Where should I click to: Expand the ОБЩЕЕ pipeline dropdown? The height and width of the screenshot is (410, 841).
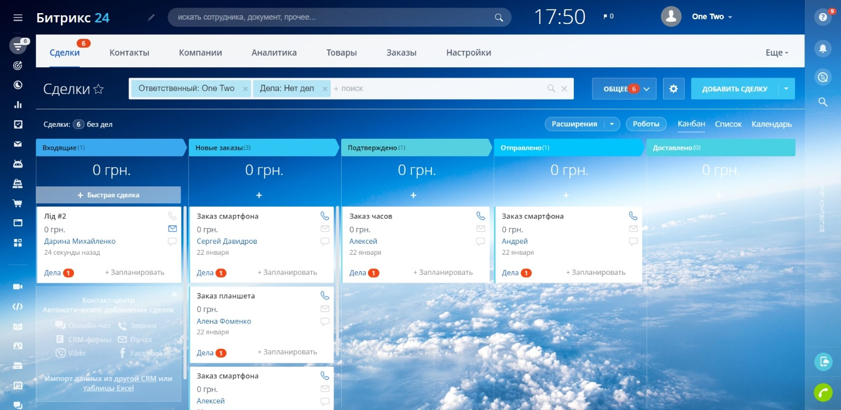pos(624,89)
